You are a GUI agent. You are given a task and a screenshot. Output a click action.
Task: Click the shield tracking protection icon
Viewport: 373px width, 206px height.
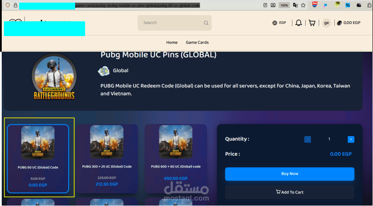click(8, 5)
